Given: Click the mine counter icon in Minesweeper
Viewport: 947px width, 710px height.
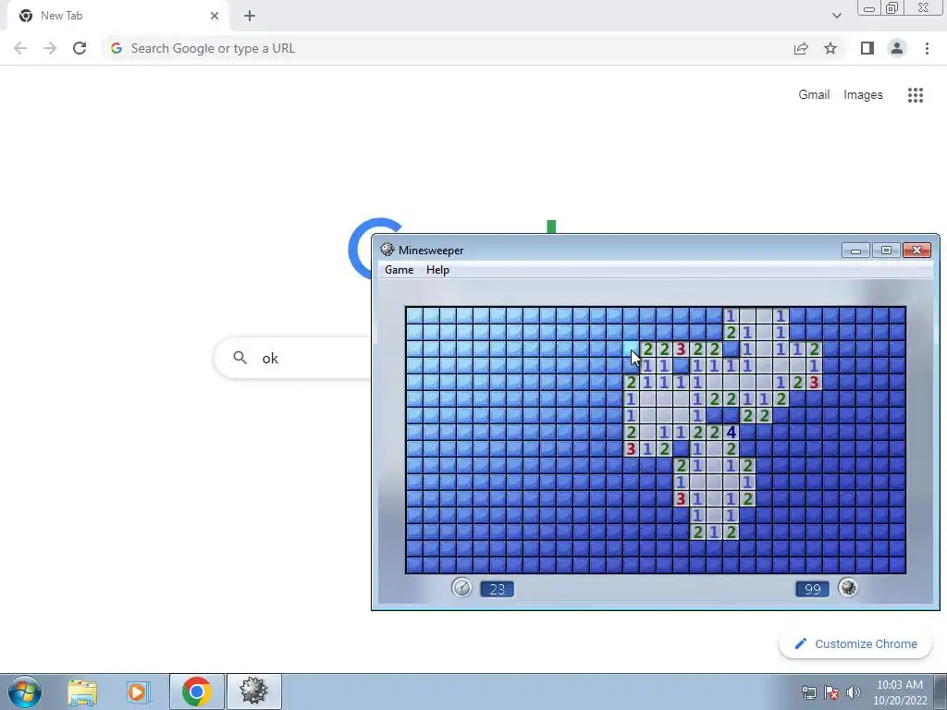Looking at the screenshot, I should click(x=849, y=587).
